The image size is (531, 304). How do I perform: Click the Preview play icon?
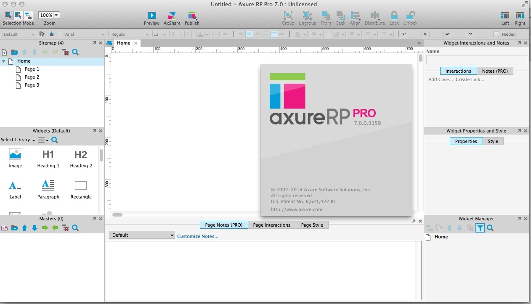click(x=151, y=16)
